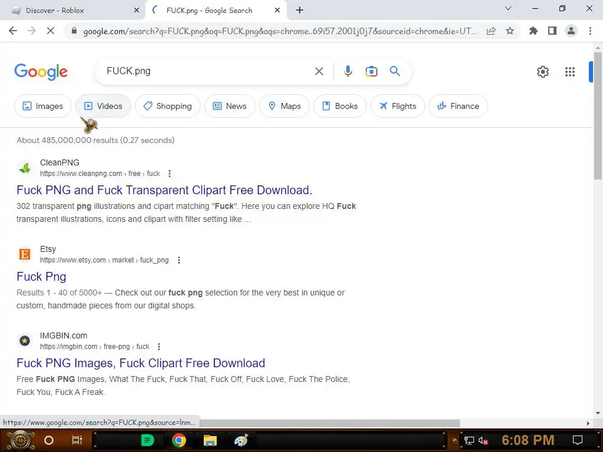
Task: Click the 6:08 PM clock
Action: tap(528, 440)
